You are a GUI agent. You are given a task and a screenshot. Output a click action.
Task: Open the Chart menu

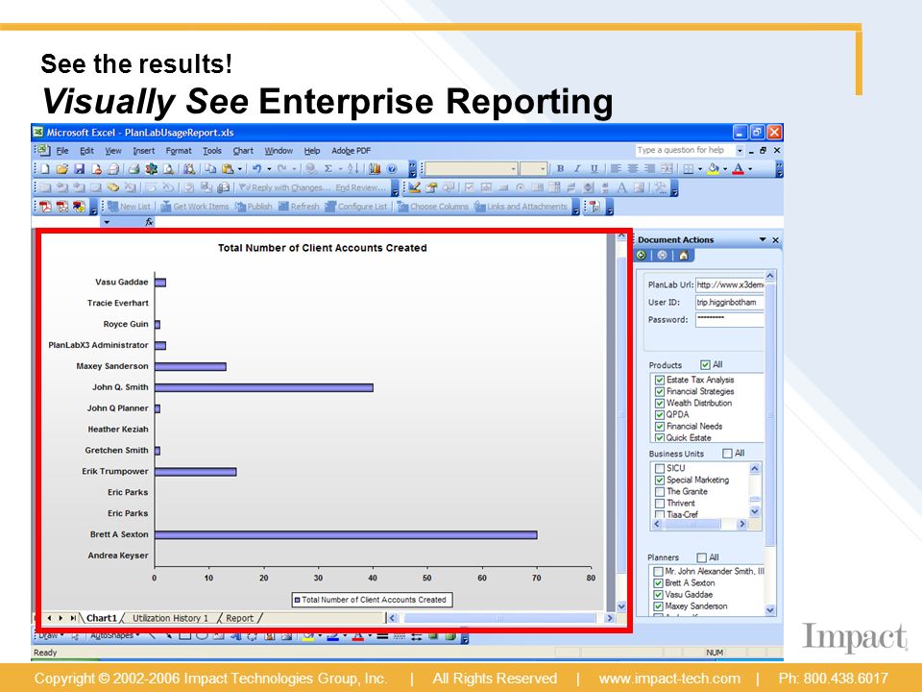243,151
